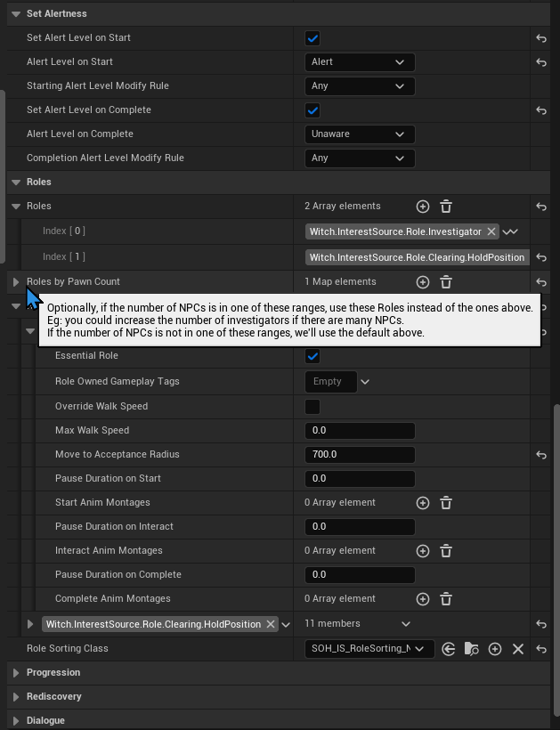Open Alert Level on Complete dropdown
The height and width of the screenshot is (730, 560).
click(x=360, y=134)
